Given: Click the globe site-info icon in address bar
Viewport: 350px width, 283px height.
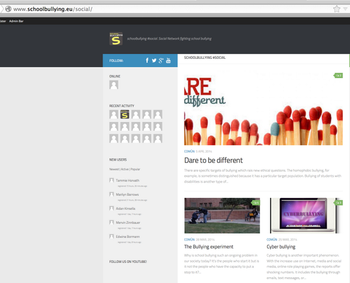Looking at the screenshot, I should [x=8, y=9].
